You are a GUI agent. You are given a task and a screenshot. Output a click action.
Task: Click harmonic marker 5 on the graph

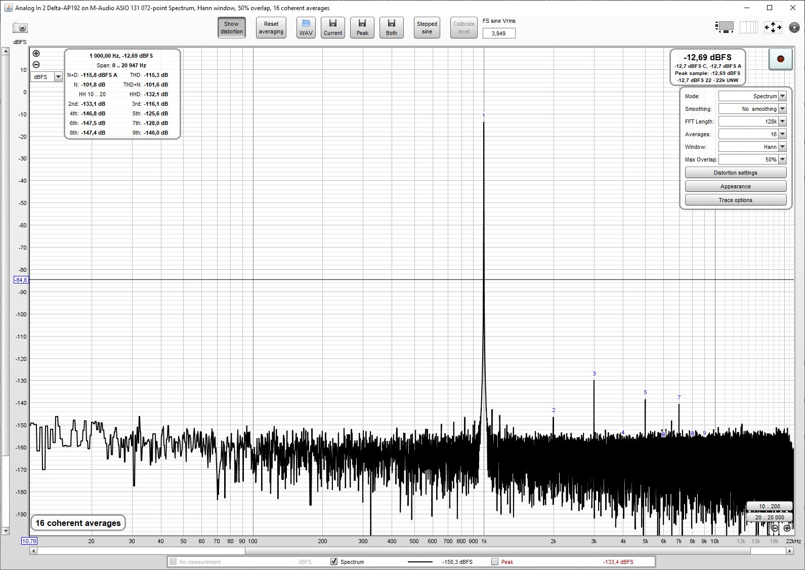[645, 392]
